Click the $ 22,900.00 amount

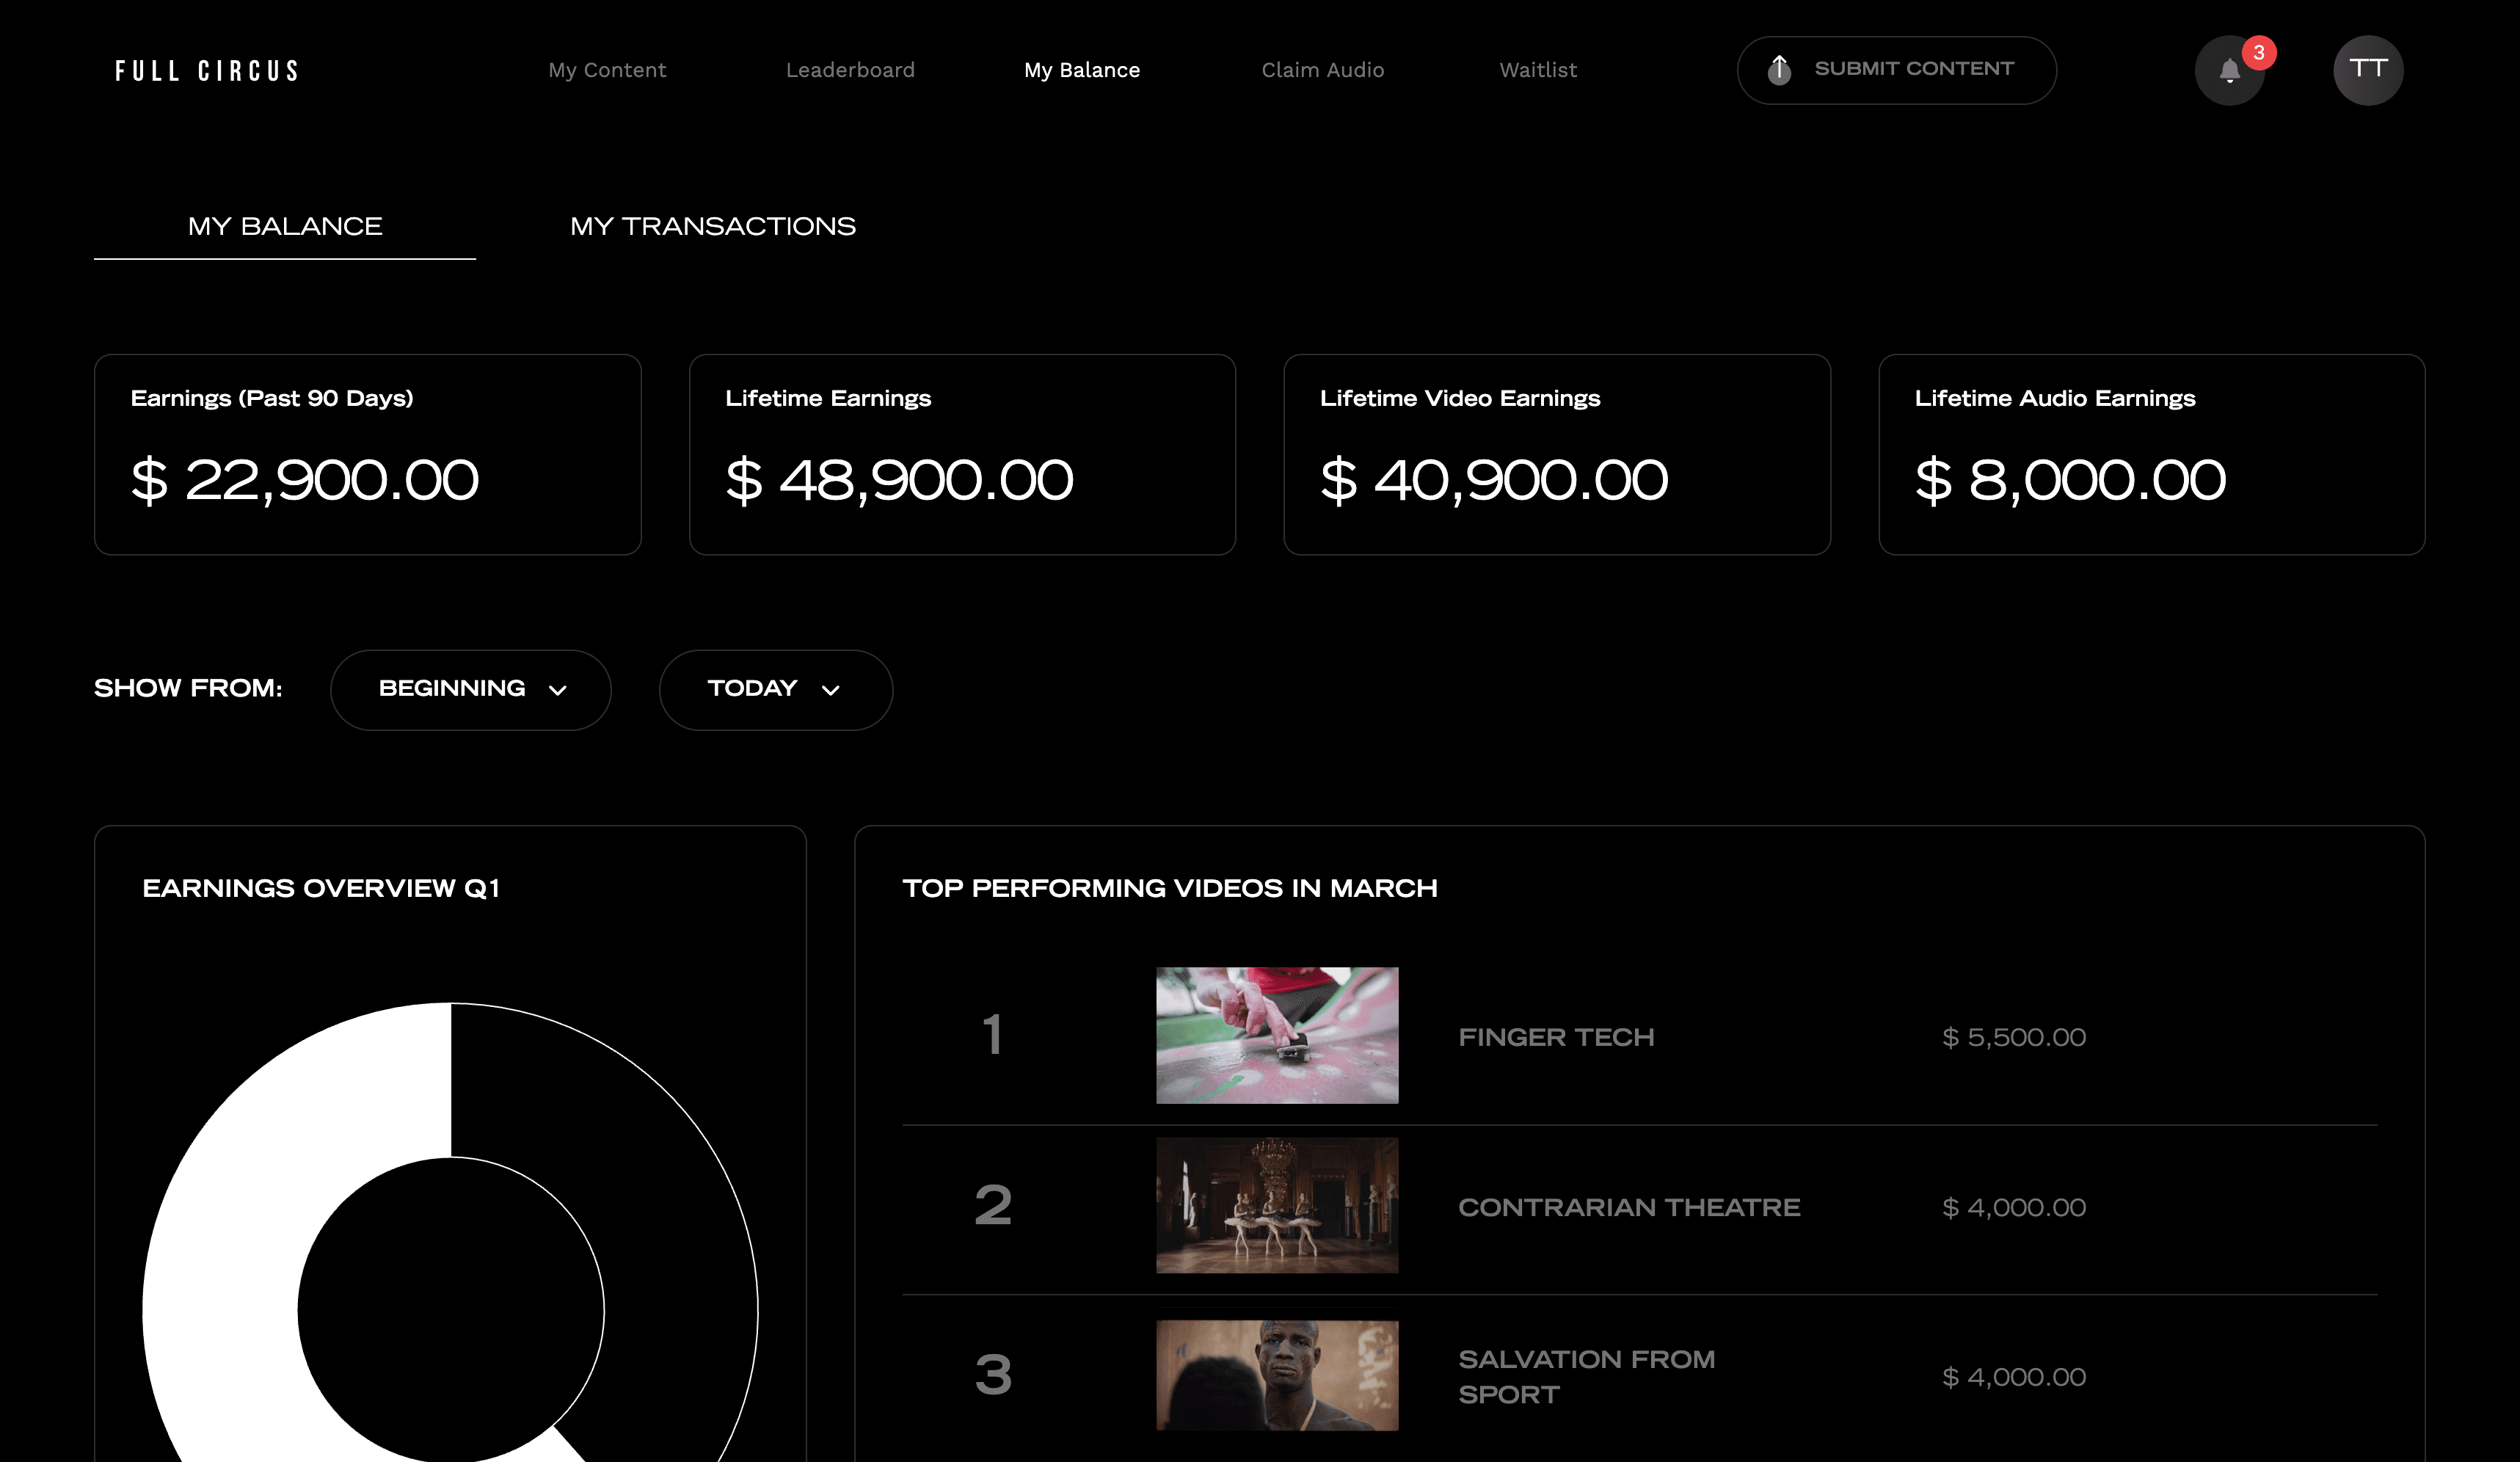pos(305,480)
